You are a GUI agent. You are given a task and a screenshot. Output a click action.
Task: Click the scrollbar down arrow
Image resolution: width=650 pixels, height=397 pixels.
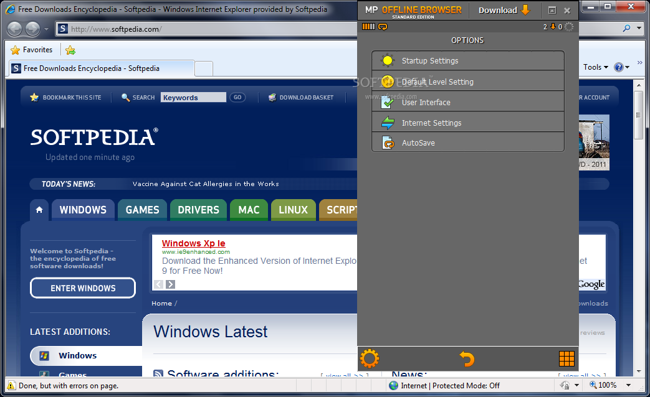tap(639, 371)
